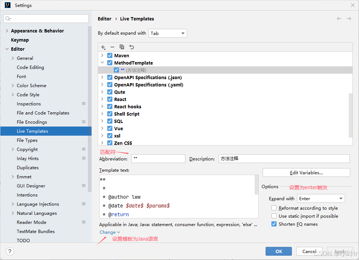Enable Use static import if possible
Screen dimensions: 359x260
pos(274,216)
